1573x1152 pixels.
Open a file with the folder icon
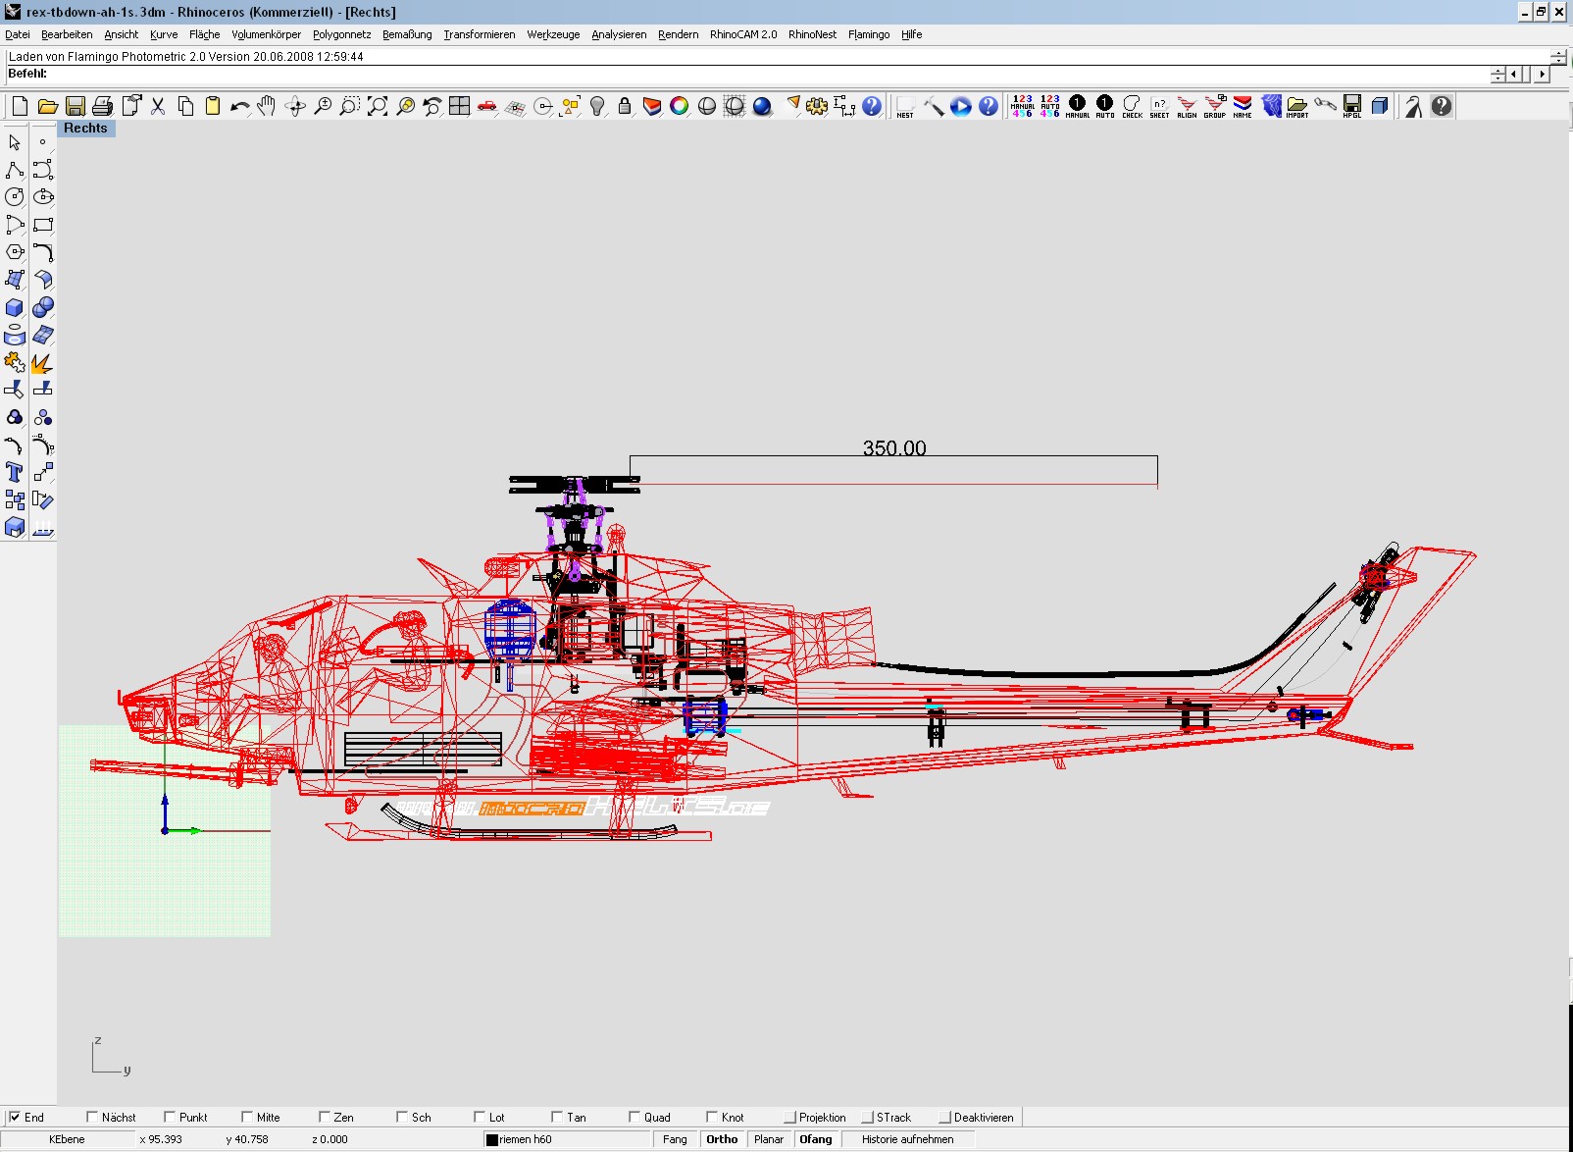[47, 106]
